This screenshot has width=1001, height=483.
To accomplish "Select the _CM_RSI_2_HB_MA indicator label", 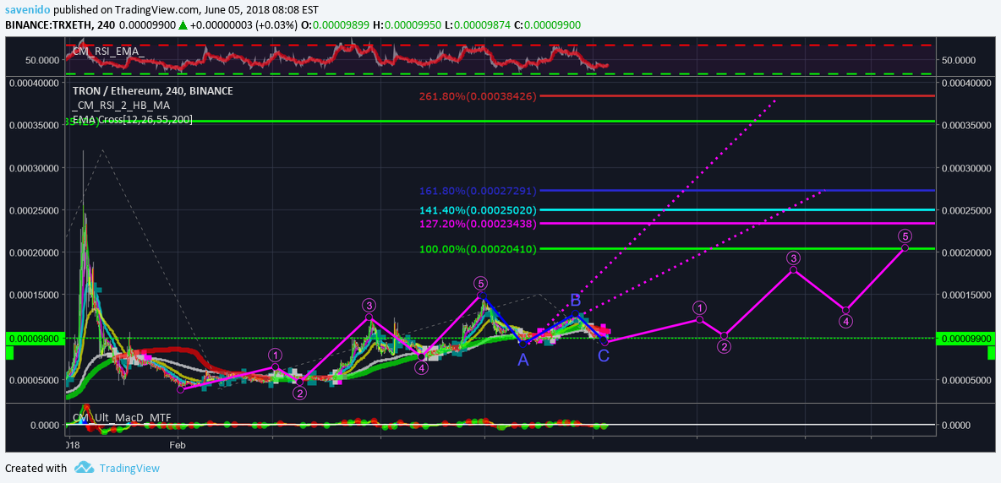I will (x=121, y=106).
